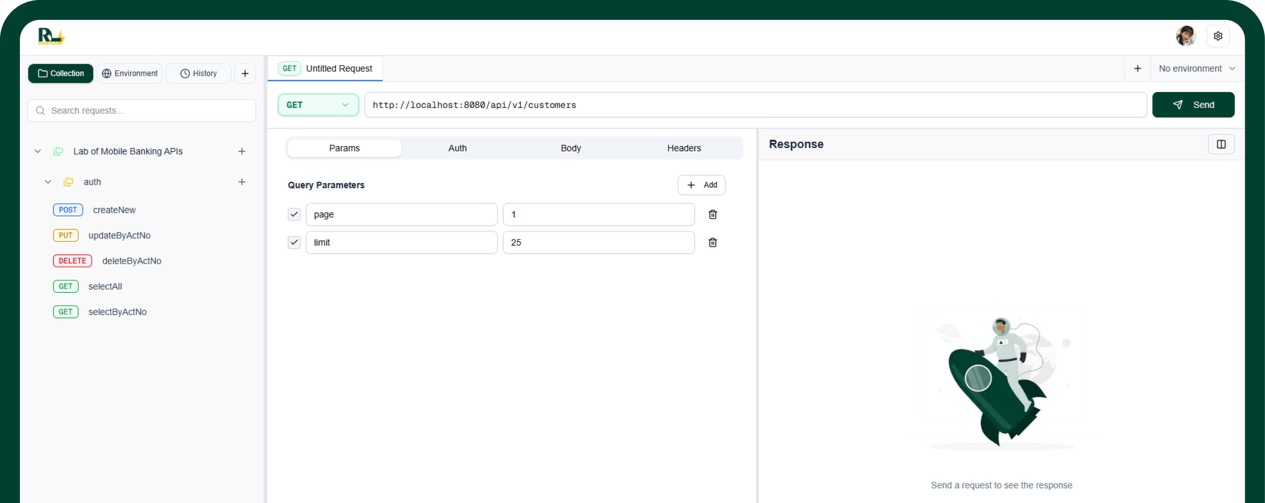Click the Query Parameters heading
This screenshot has height=503, width=1265.
click(x=326, y=185)
